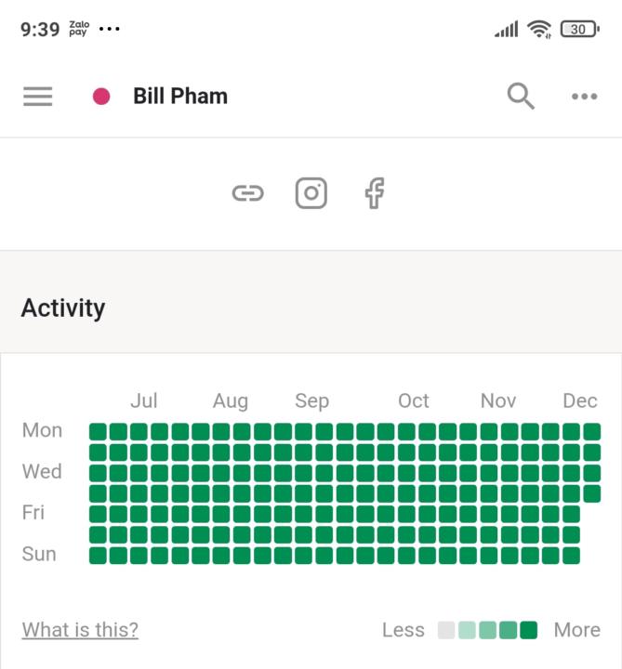622x669 pixels.
Task: Tap the ZaloPay notification icon
Action: [78, 29]
